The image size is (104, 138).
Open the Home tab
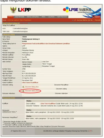point(10,17)
